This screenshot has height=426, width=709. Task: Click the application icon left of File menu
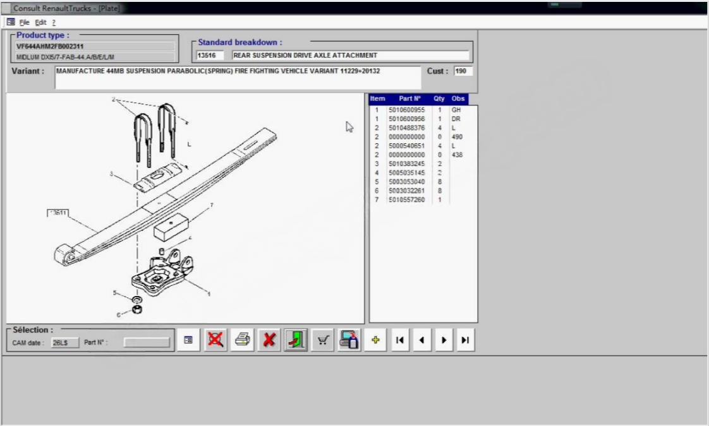(11, 21)
